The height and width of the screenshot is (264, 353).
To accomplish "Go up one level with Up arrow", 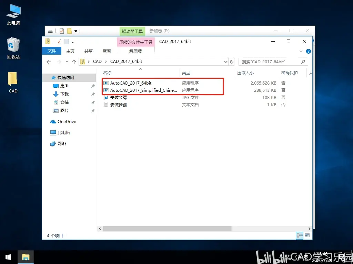I will 74,62.
